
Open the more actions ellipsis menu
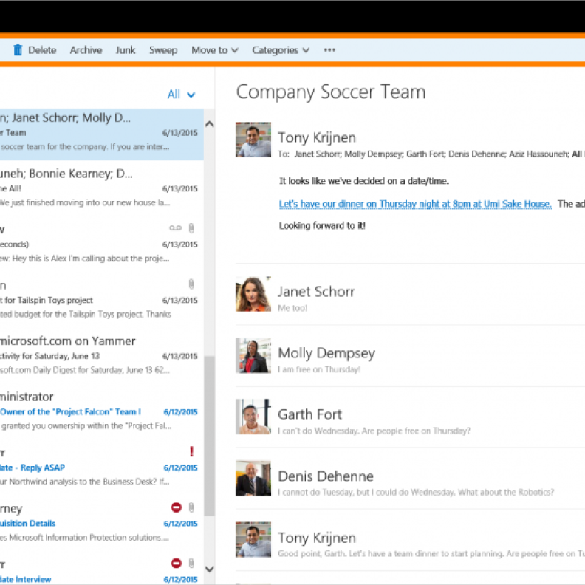coord(329,50)
